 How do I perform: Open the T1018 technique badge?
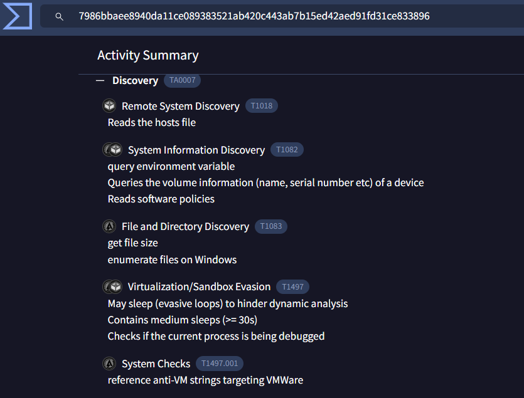click(x=261, y=106)
